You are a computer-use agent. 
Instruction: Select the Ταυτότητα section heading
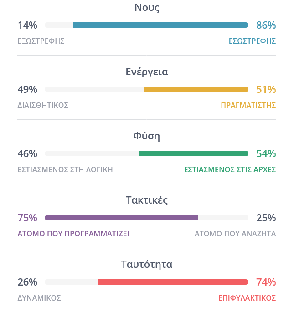pos(147,264)
